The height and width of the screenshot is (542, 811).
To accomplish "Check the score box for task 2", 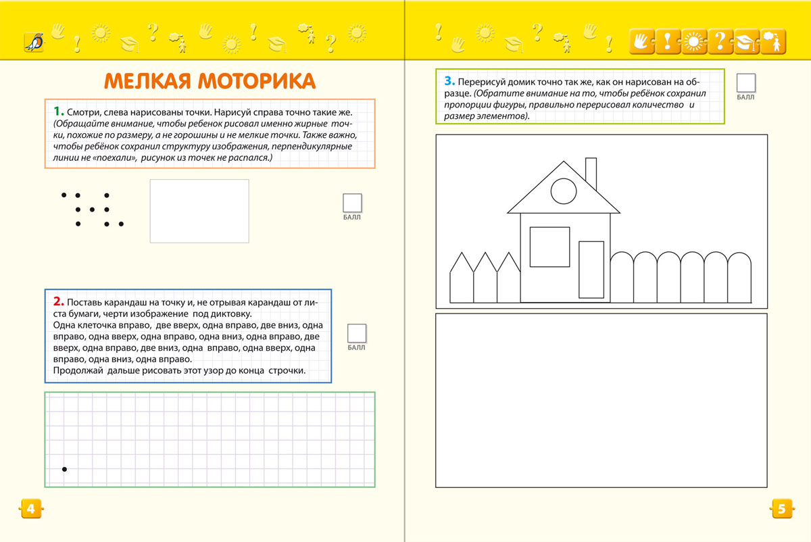I will [356, 333].
